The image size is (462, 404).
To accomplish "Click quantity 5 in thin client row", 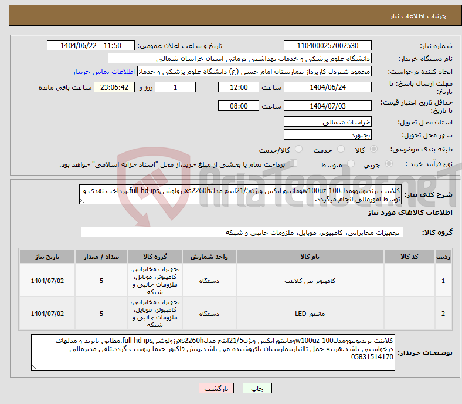I will [101, 281].
